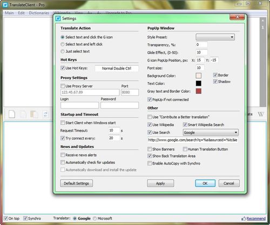Select Google translator radio button
This screenshot has height=225, width=270.
(x=75, y=219)
